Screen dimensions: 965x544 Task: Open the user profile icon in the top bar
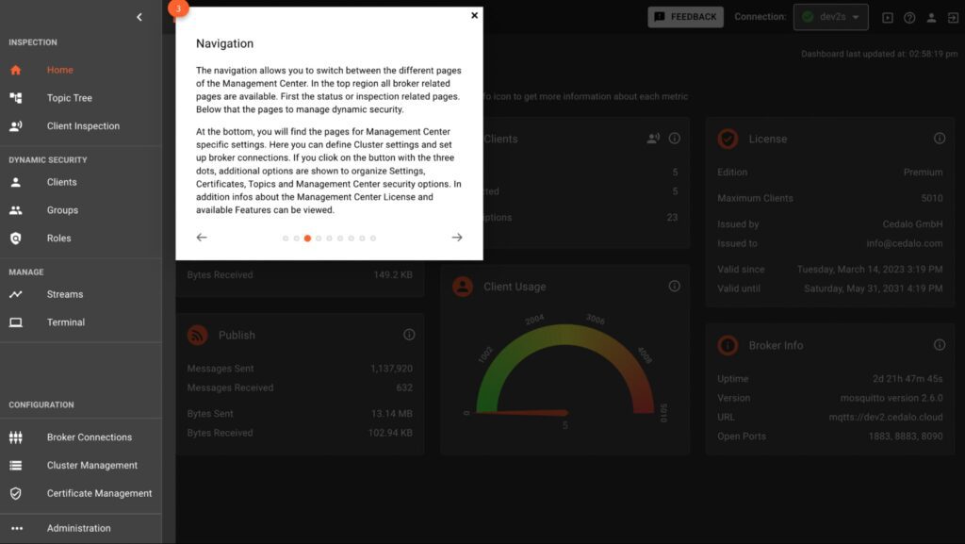click(x=931, y=17)
